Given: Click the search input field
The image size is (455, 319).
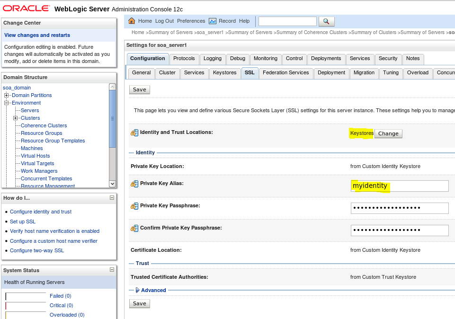Looking at the screenshot, I should coord(287,21).
